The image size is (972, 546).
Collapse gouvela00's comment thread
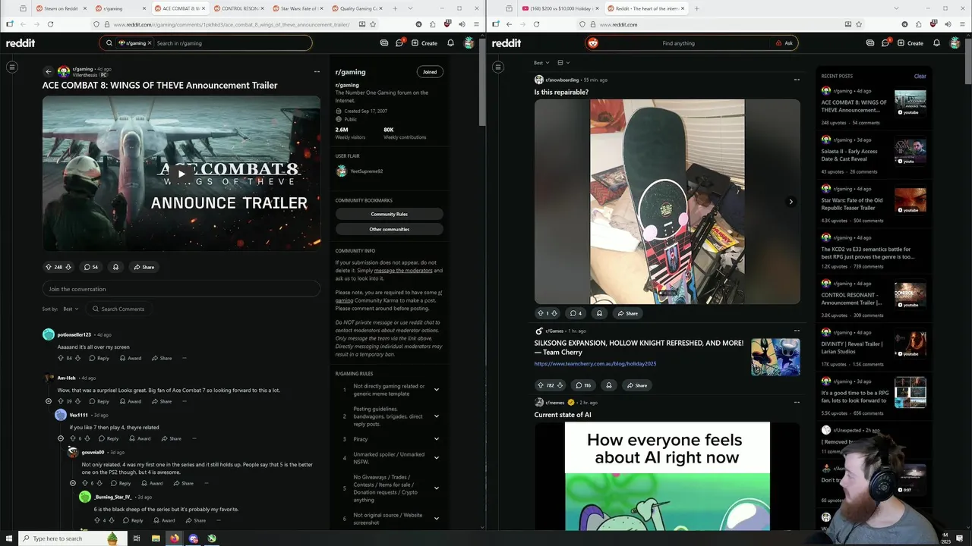coord(73,483)
